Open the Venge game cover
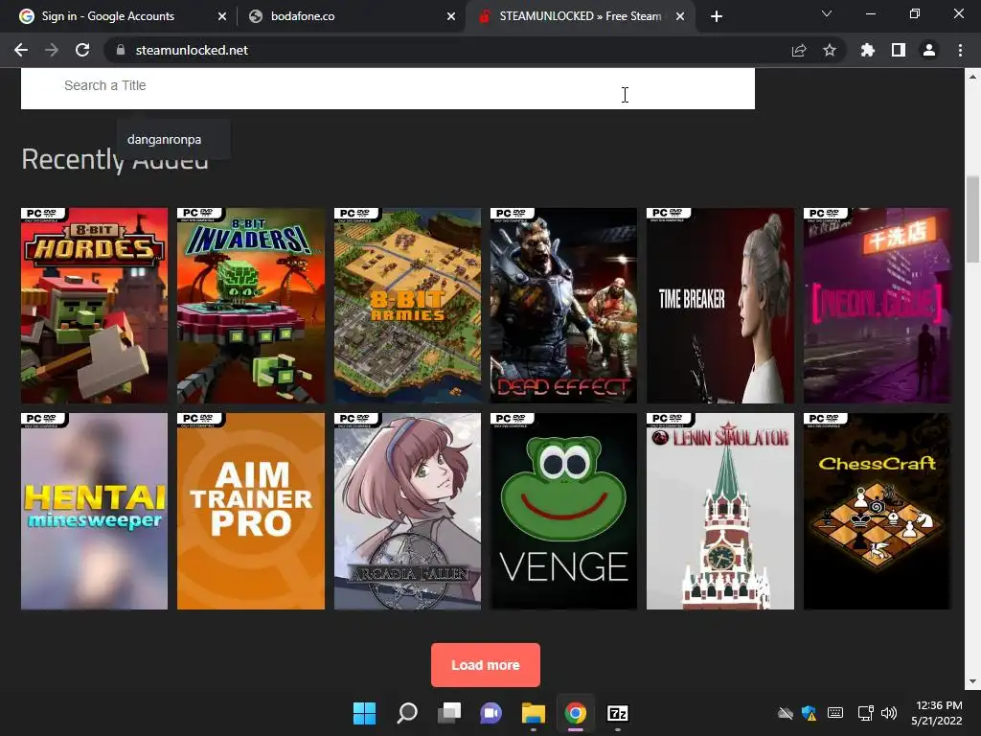Viewport: 981px width, 736px height. click(563, 511)
